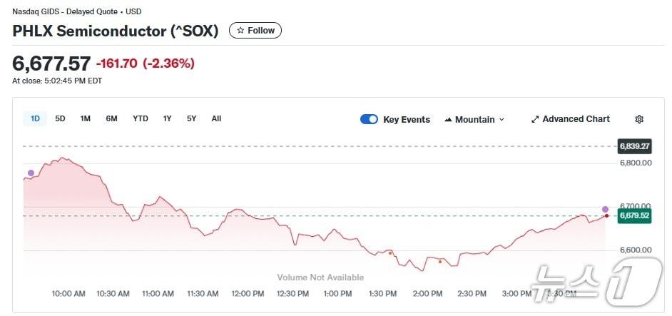Show All time range
The image size is (672, 316).
click(x=216, y=118)
